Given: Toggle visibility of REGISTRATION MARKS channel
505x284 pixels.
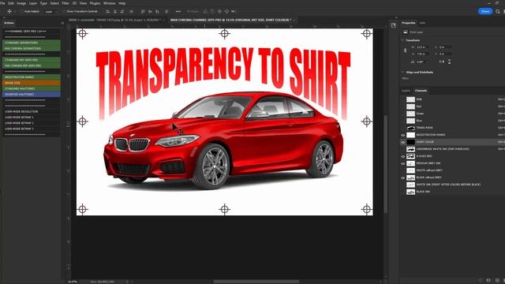Looking at the screenshot, I should click(x=403, y=135).
